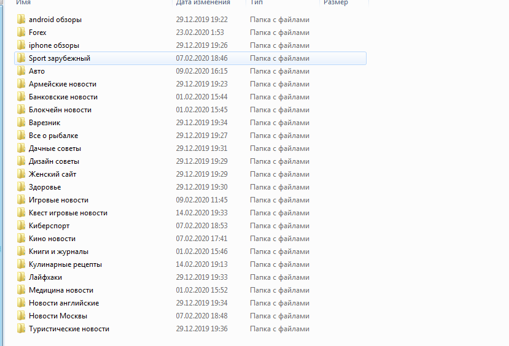Select the Женский сайт folder name

coord(53,174)
